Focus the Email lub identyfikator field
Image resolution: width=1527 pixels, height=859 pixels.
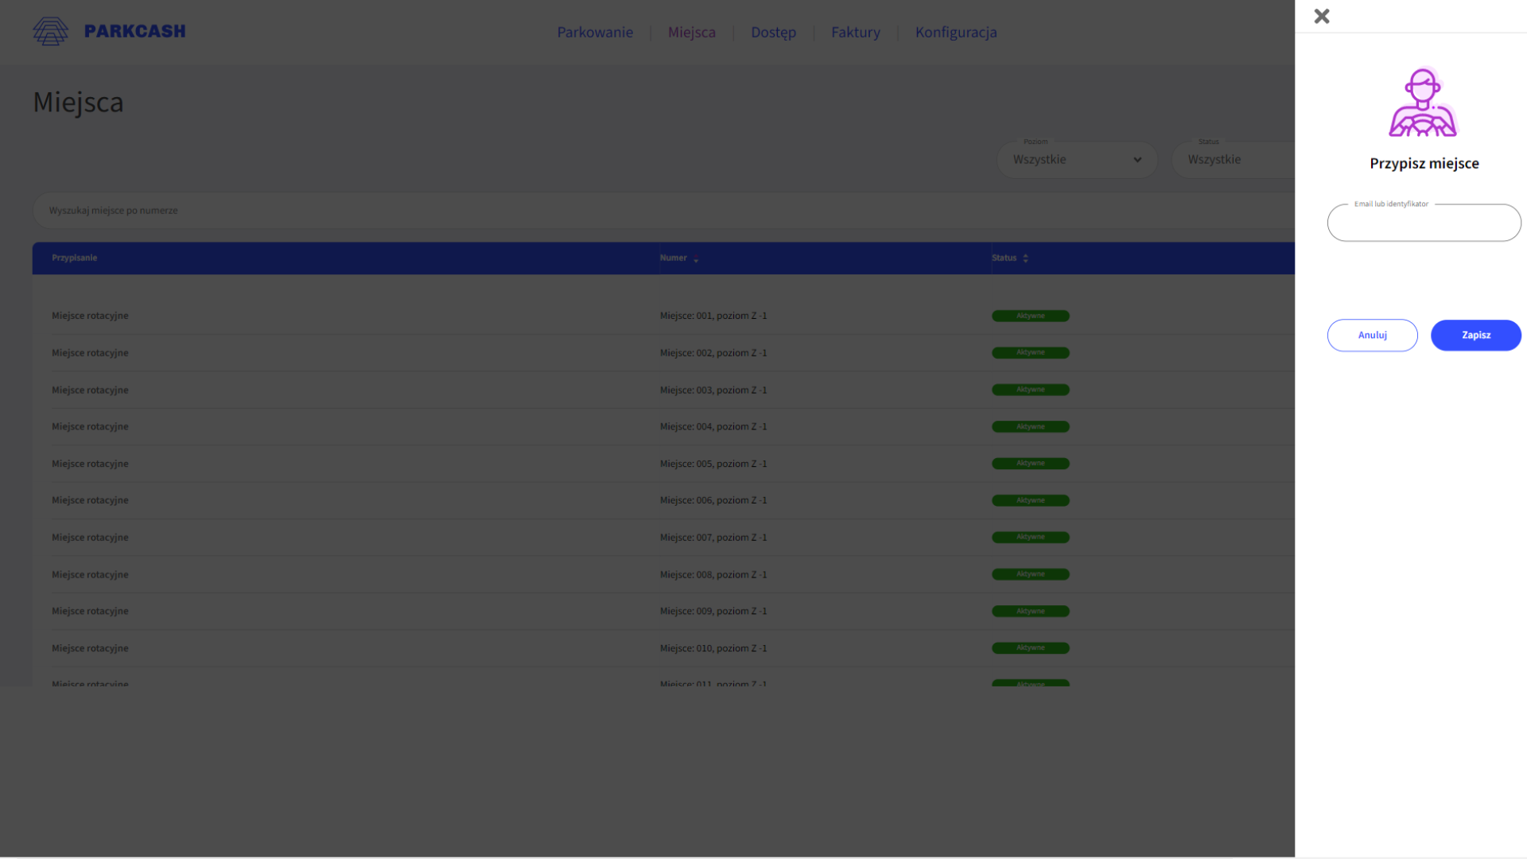pos(1424,223)
